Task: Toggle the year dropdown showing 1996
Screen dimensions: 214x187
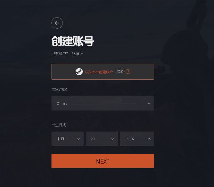Action: [x=137, y=139]
